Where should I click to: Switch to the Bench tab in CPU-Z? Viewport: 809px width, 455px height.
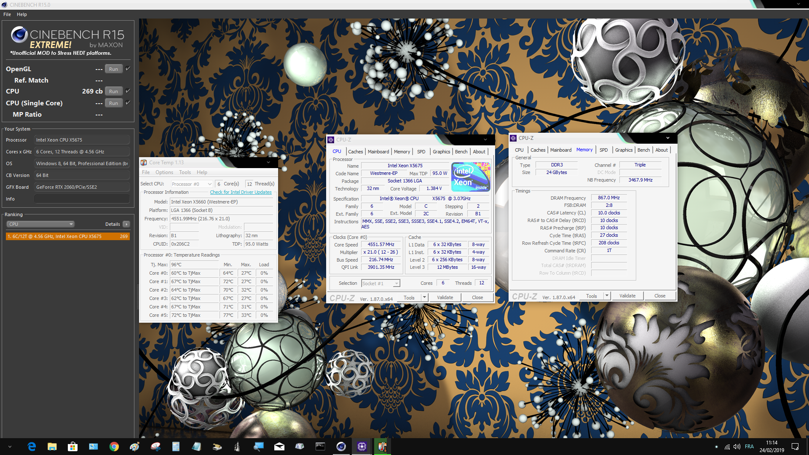point(461,151)
